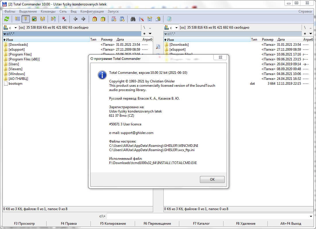Click the F4 Правка button

click(x=69, y=224)
